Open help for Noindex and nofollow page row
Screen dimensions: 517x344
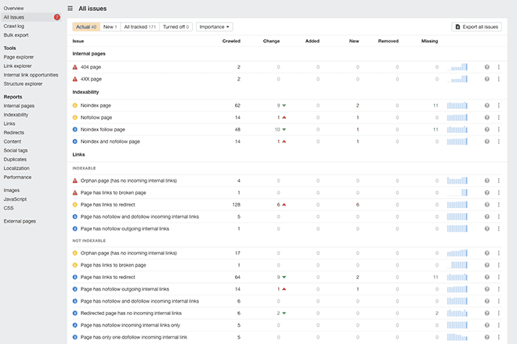pyautogui.click(x=486, y=142)
